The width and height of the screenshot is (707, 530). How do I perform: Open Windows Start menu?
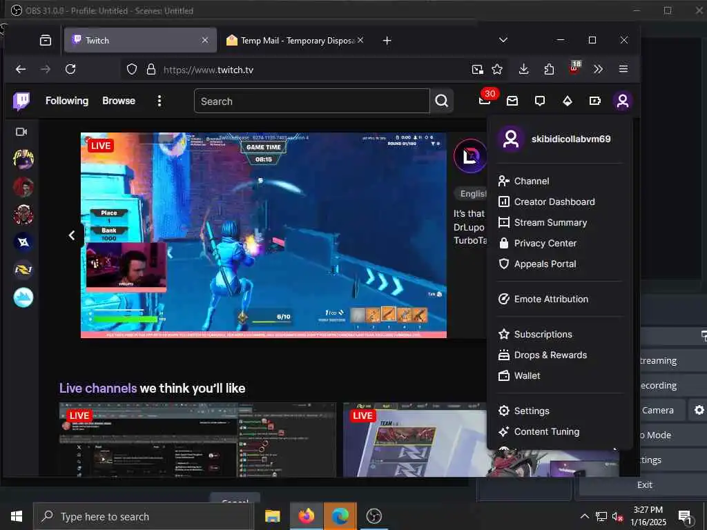(x=17, y=516)
